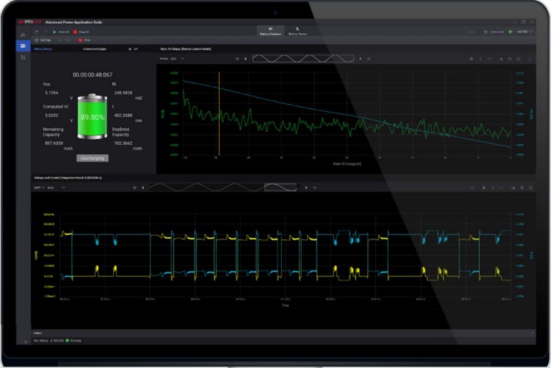Open the Settings gear
This screenshot has width=551, height=368.
[37, 41]
